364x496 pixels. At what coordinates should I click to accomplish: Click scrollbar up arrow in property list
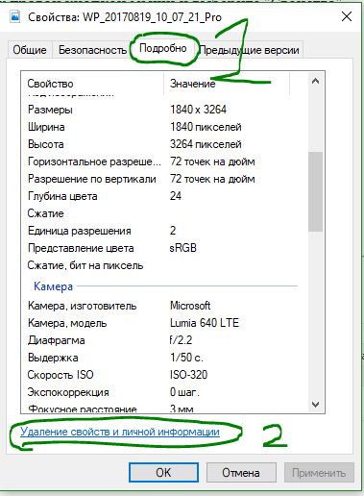[x=315, y=82]
